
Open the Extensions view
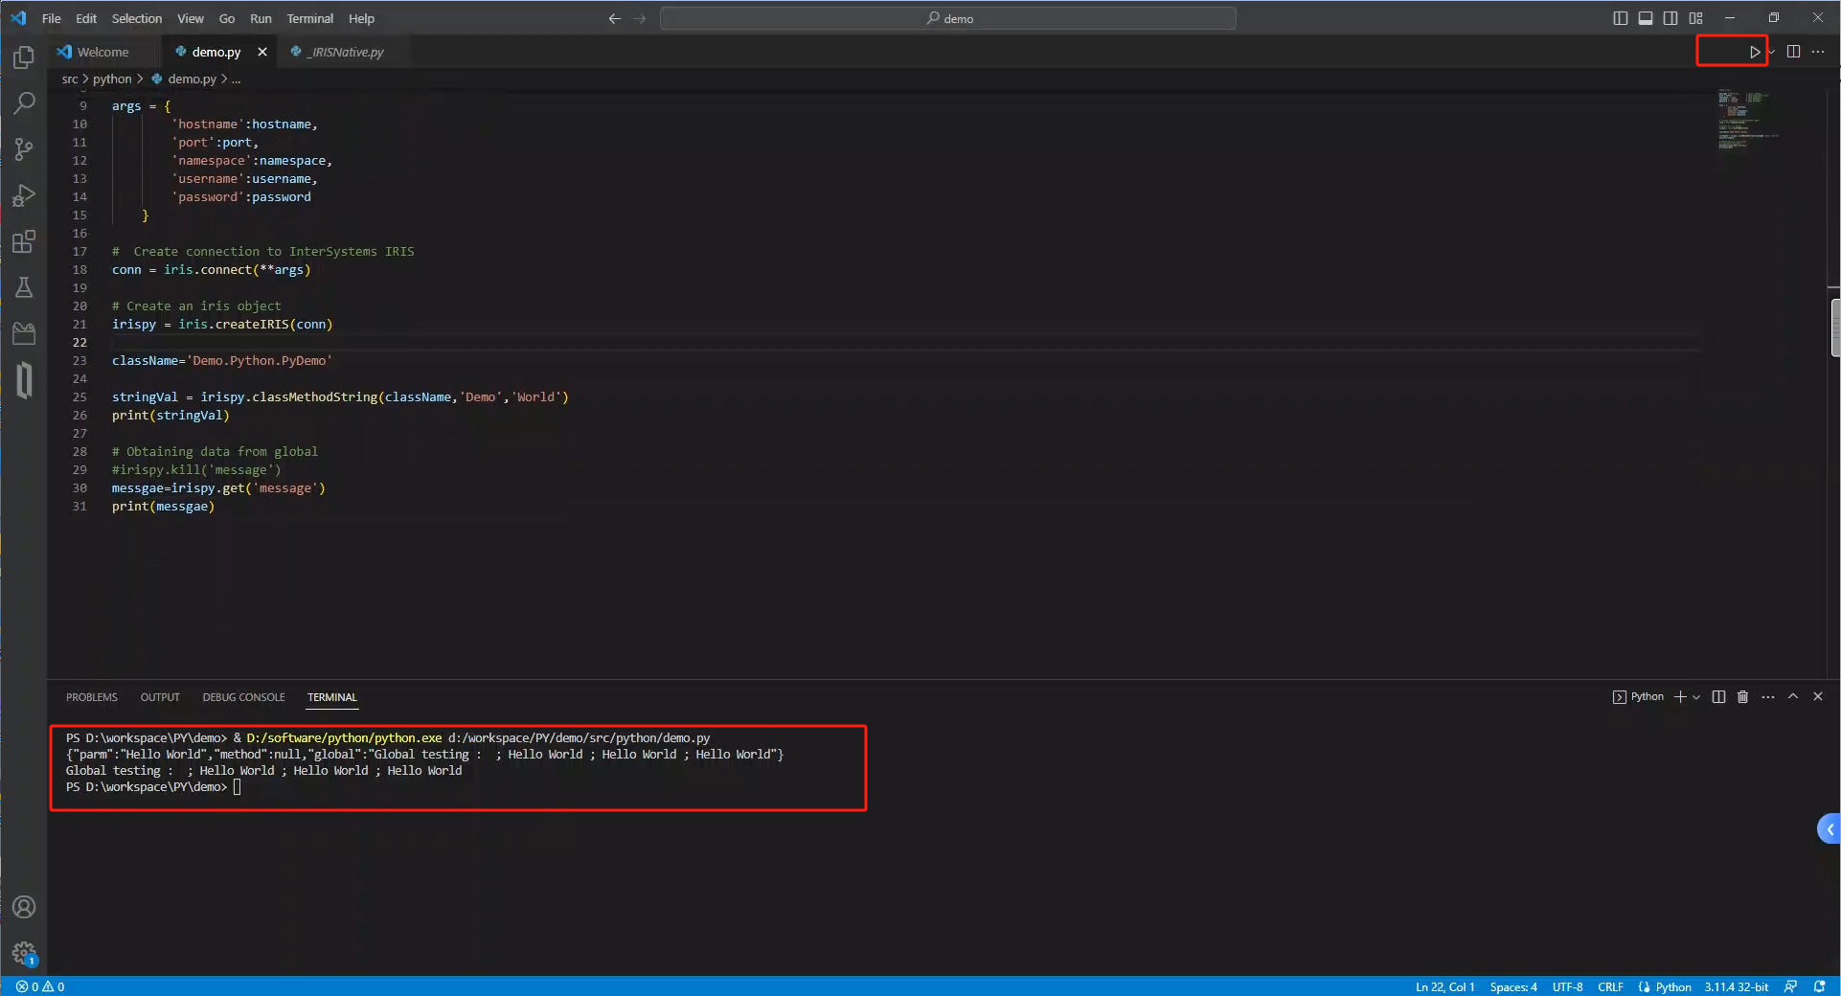(24, 241)
